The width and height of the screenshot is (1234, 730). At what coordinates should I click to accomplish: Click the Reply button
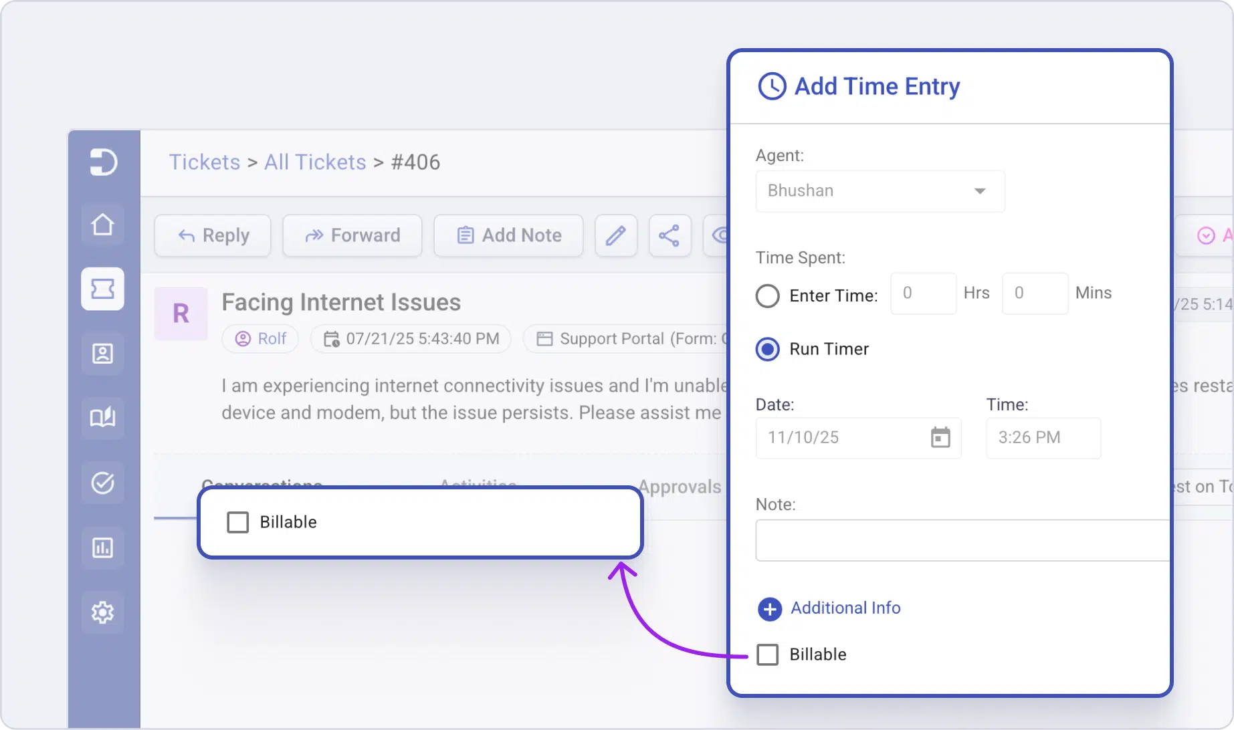coord(213,235)
